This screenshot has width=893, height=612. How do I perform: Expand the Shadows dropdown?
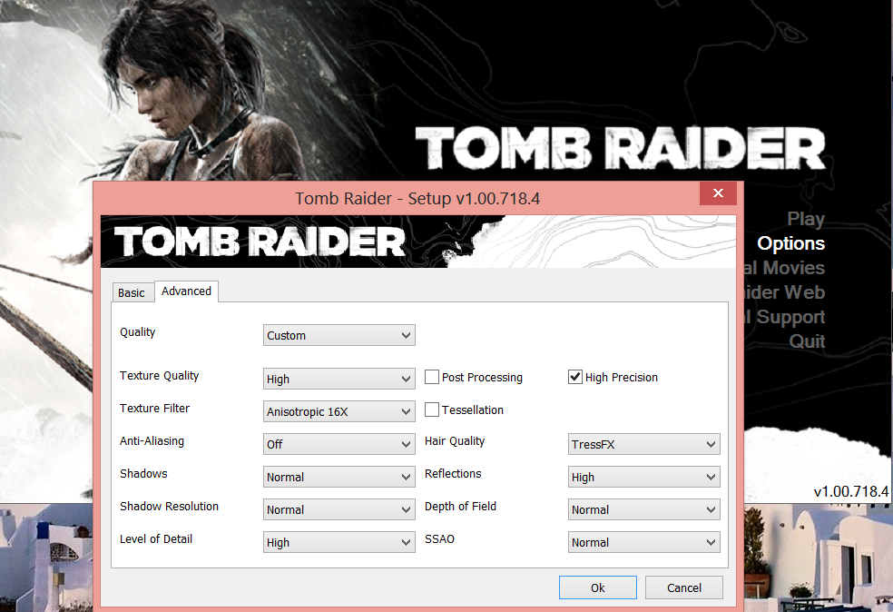339,477
